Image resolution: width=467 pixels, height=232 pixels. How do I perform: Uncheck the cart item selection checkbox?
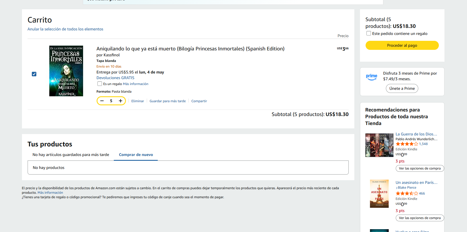(34, 74)
